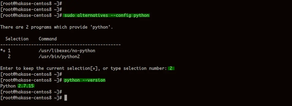Click the highlighted 'python --version' command
Screen dimensions: 292x106
tap(84, 80)
